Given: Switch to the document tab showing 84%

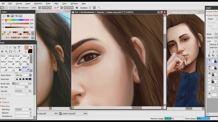Looking at the screenshot, I should click(x=74, y=114).
